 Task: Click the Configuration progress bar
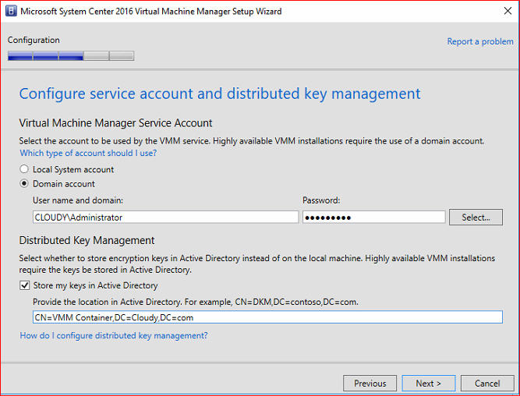pyautogui.click(x=71, y=55)
